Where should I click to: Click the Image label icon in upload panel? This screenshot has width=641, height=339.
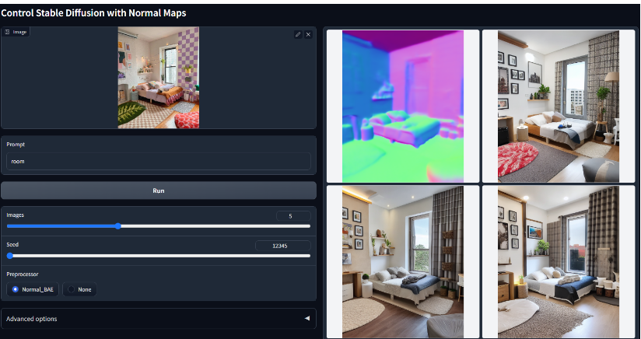(x=8, y=32)
